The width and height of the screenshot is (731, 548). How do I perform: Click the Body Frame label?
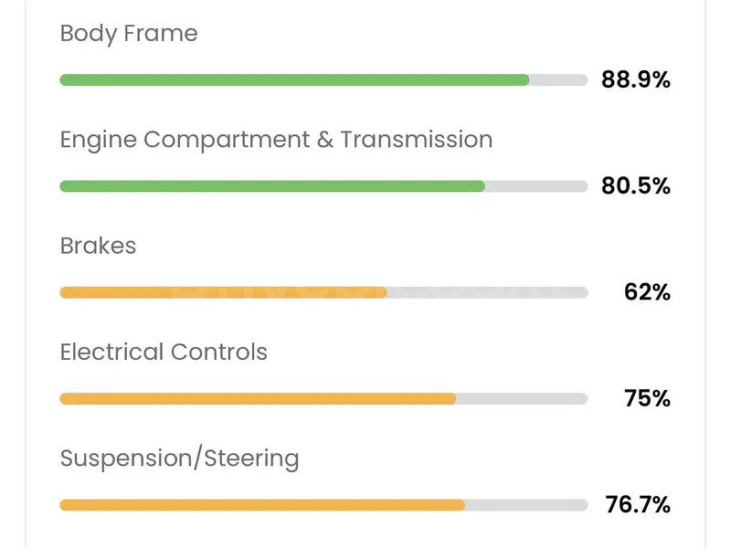[x=129, y=34]
